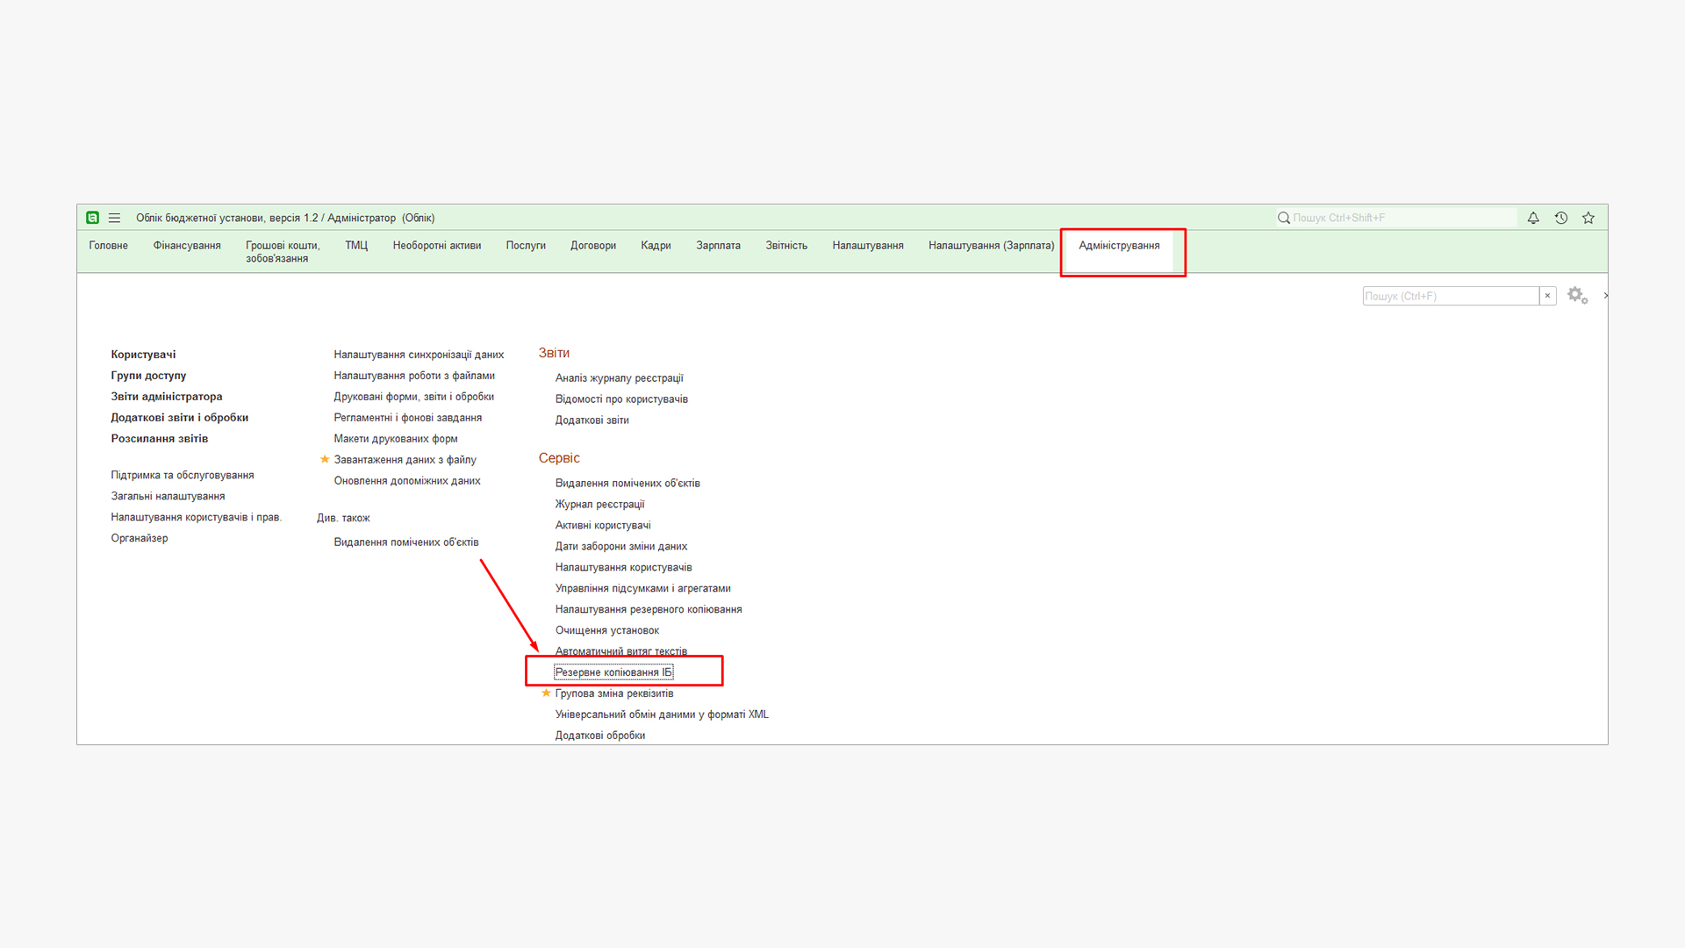Open Налаштування синхронізації даних
1685x948 pixels.
click(x=419, y=355)
